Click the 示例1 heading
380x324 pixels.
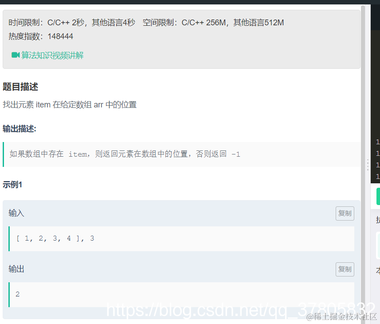pyautogui.click(x=12, y=185)
